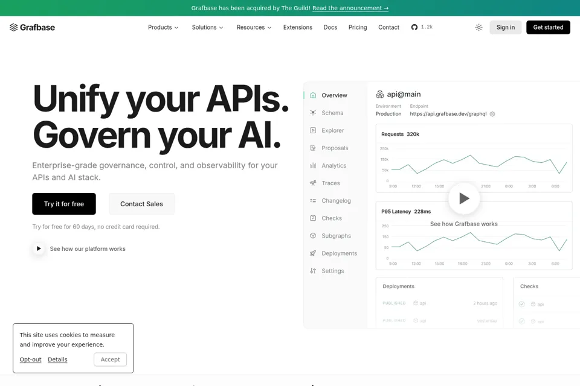Click the 2 hours ago deployment timestamp
This screenshot has height=386, width=580.
(x=485, y=303)
